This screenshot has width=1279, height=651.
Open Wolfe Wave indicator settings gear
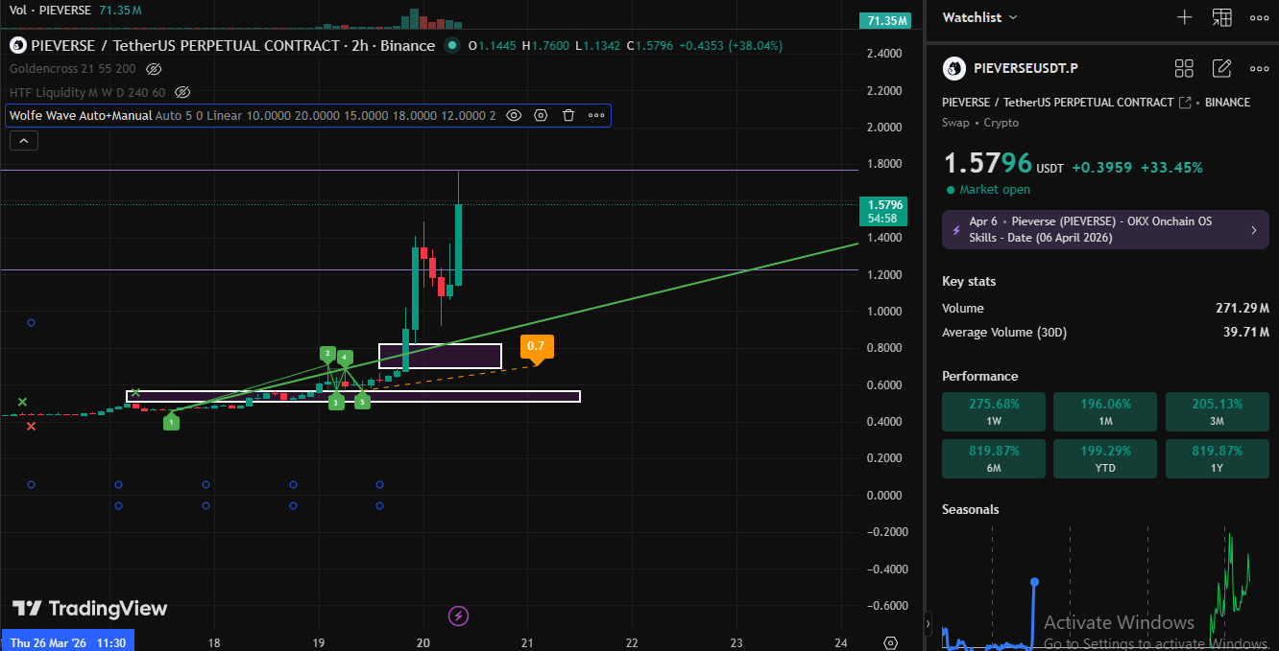pos(541,115)
